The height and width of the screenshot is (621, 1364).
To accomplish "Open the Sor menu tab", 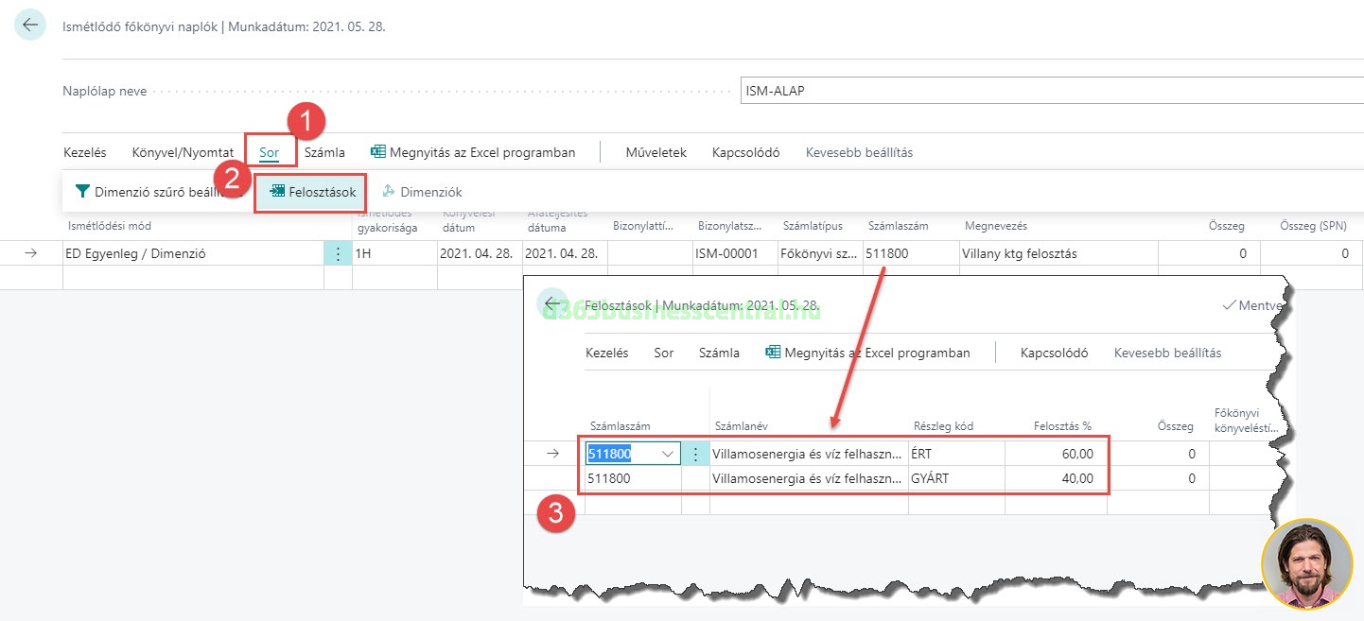I will tap(270, 152).
